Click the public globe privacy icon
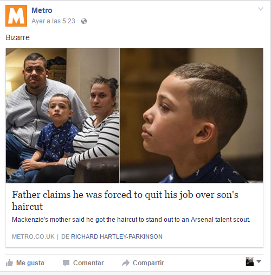Image resolution: width=271 pixels, height=275 pixels. click(x=84, y=21)
